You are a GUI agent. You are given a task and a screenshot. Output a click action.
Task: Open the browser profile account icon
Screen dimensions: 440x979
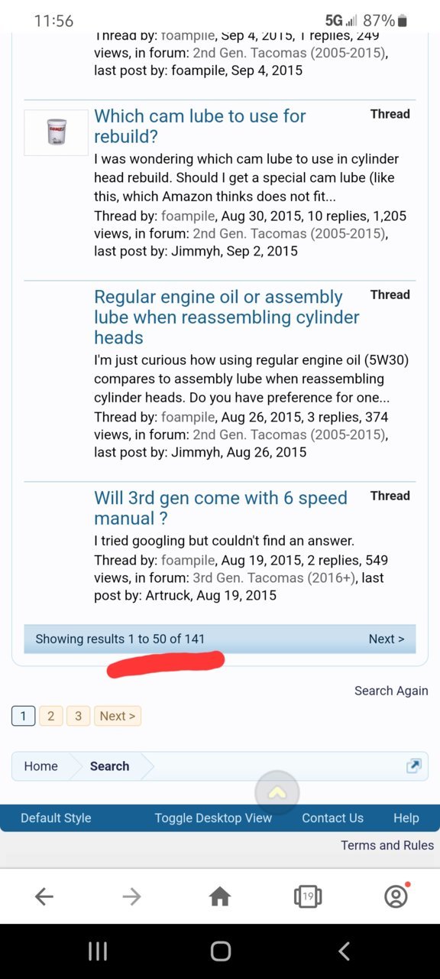[396, 896]
